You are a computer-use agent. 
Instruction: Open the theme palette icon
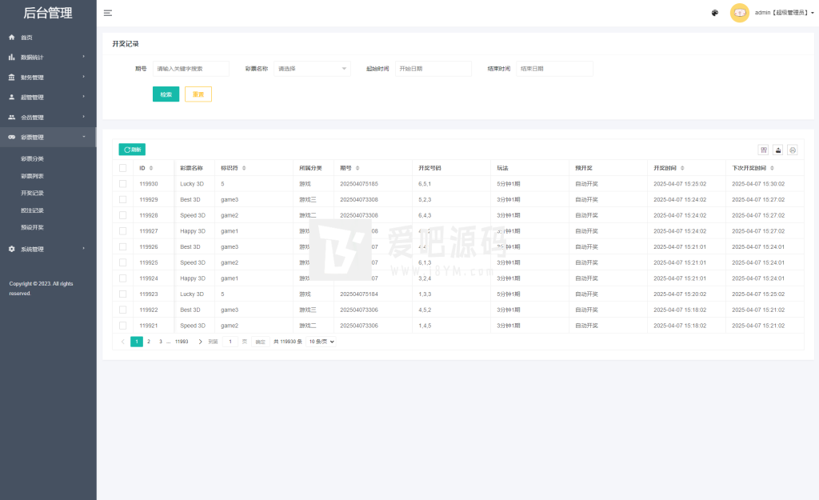click(714, 13)
